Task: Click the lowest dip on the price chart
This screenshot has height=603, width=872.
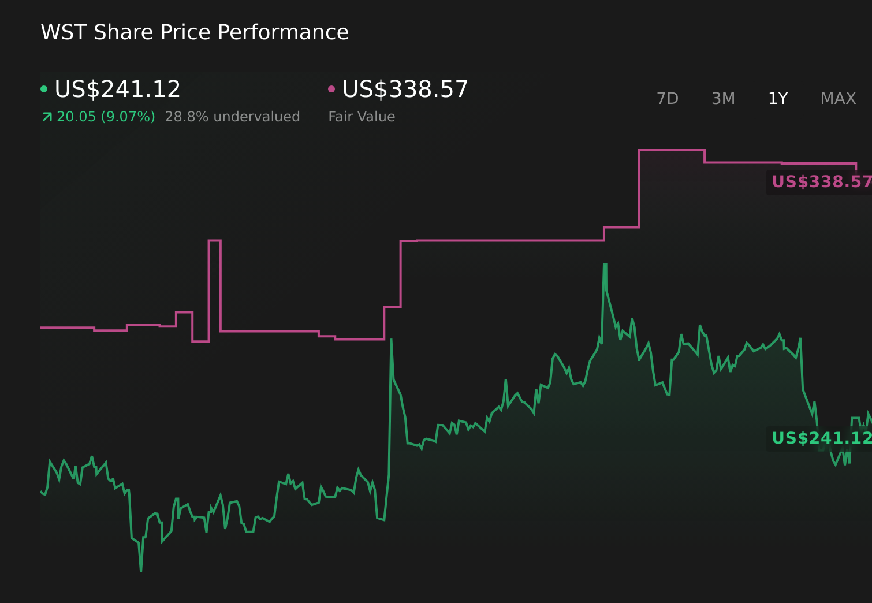Action: pyautogui.click(x=140, y=571)
